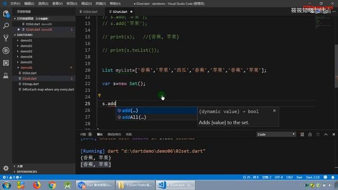Viewport: 338px width, 190px height.
Task: Close the output panel
Action: coord(334,134)
